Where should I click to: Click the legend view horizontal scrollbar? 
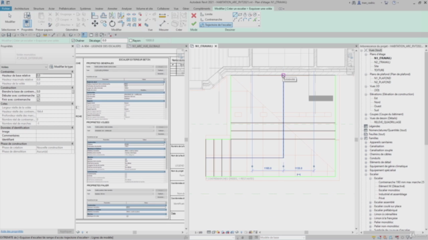[x=134, y=233]
